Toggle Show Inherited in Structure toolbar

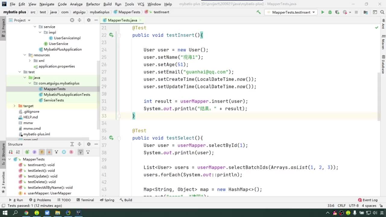point(27,152)
